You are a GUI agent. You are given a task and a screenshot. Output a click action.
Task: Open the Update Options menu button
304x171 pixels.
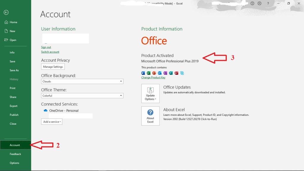(x=151, y=94)
